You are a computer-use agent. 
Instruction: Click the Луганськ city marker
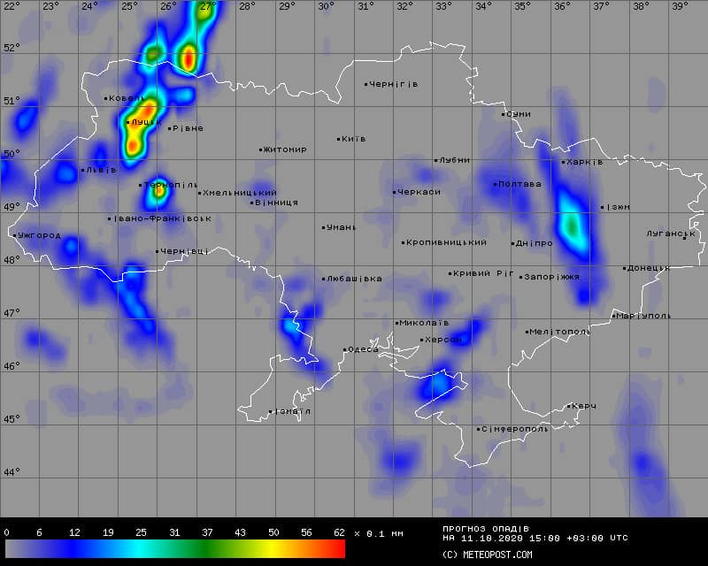684,236
